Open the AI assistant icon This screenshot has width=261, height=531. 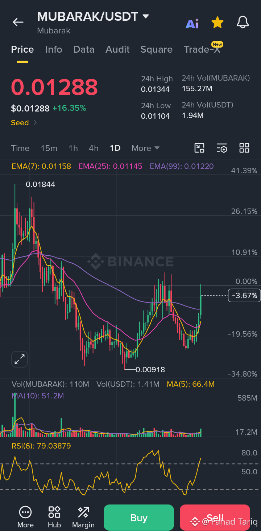coord(192,23)
